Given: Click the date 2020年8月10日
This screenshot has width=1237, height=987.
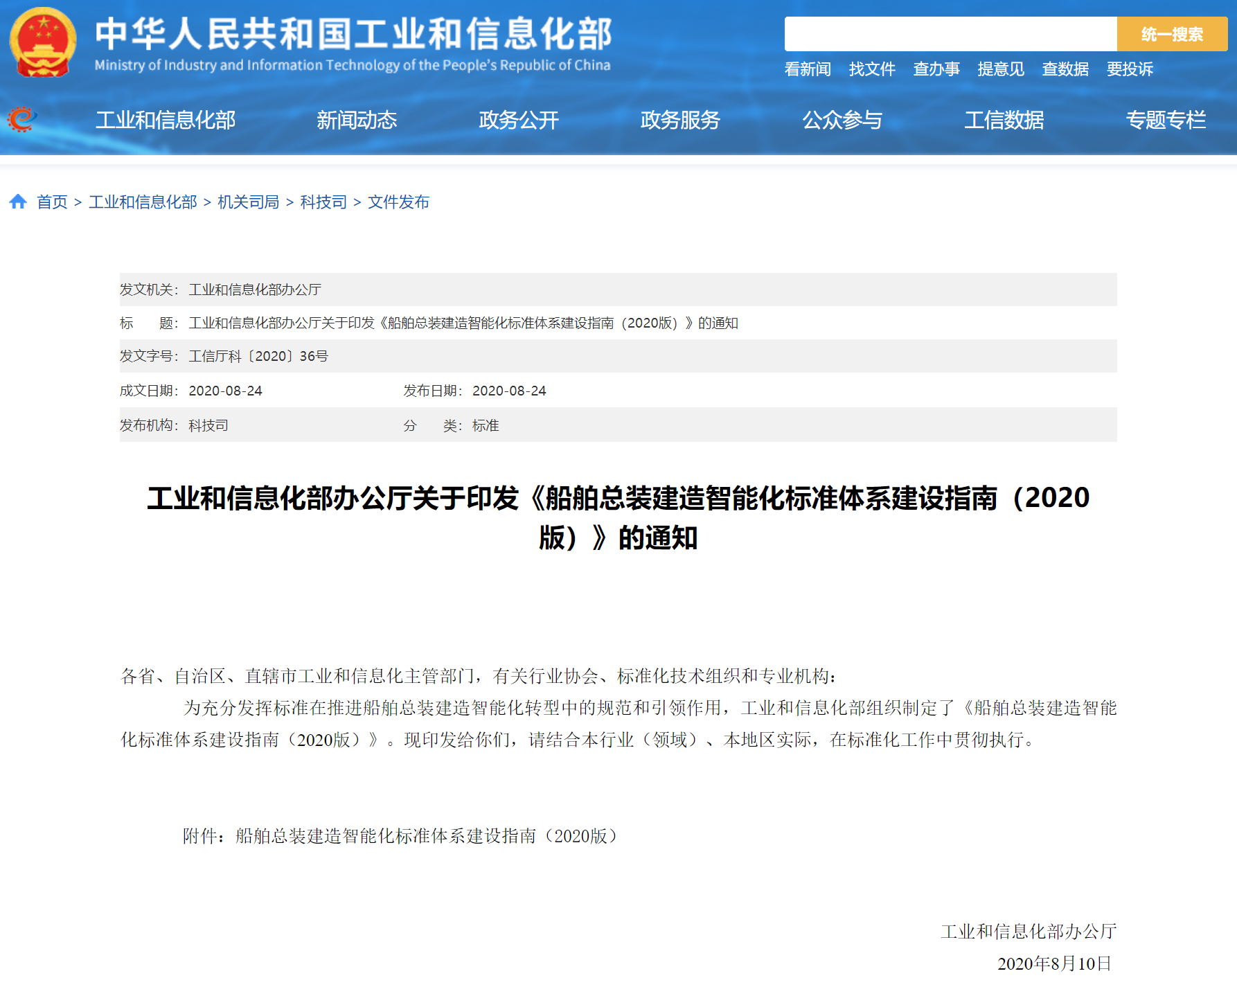Looking at the screenshot, I should (1055, 963).
